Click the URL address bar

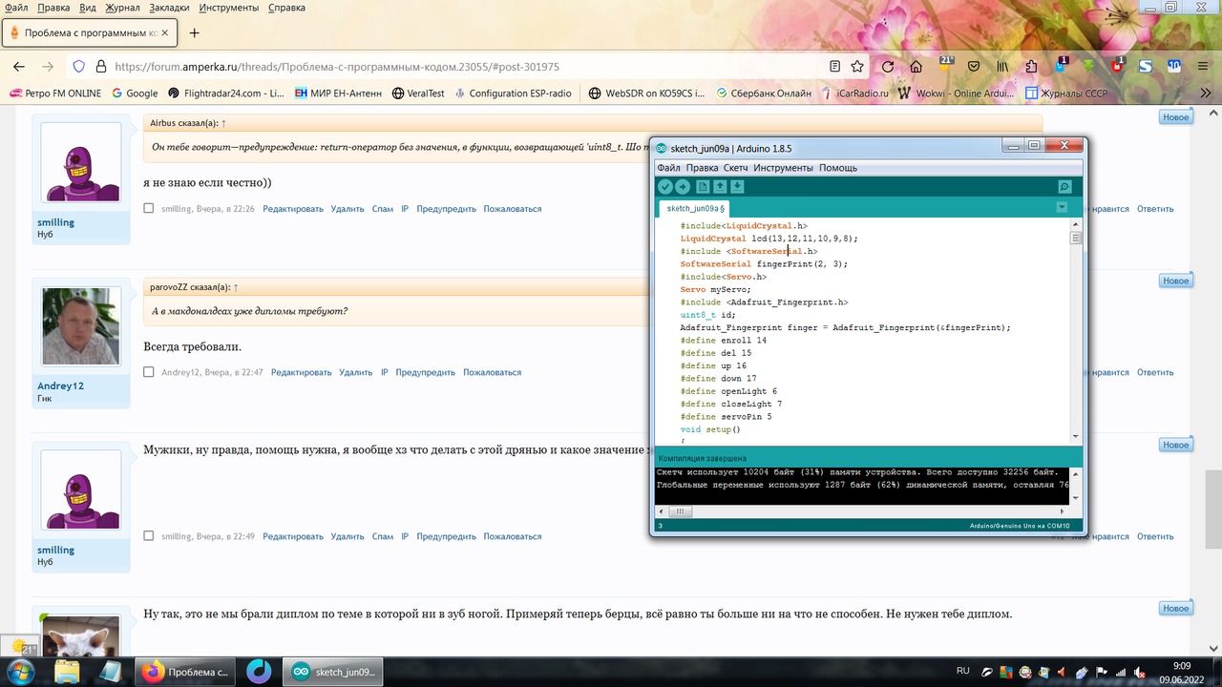[x=468, y=67]
